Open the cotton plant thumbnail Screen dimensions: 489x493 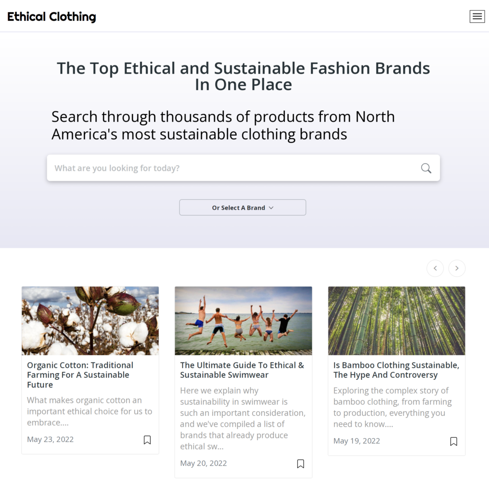90,321
